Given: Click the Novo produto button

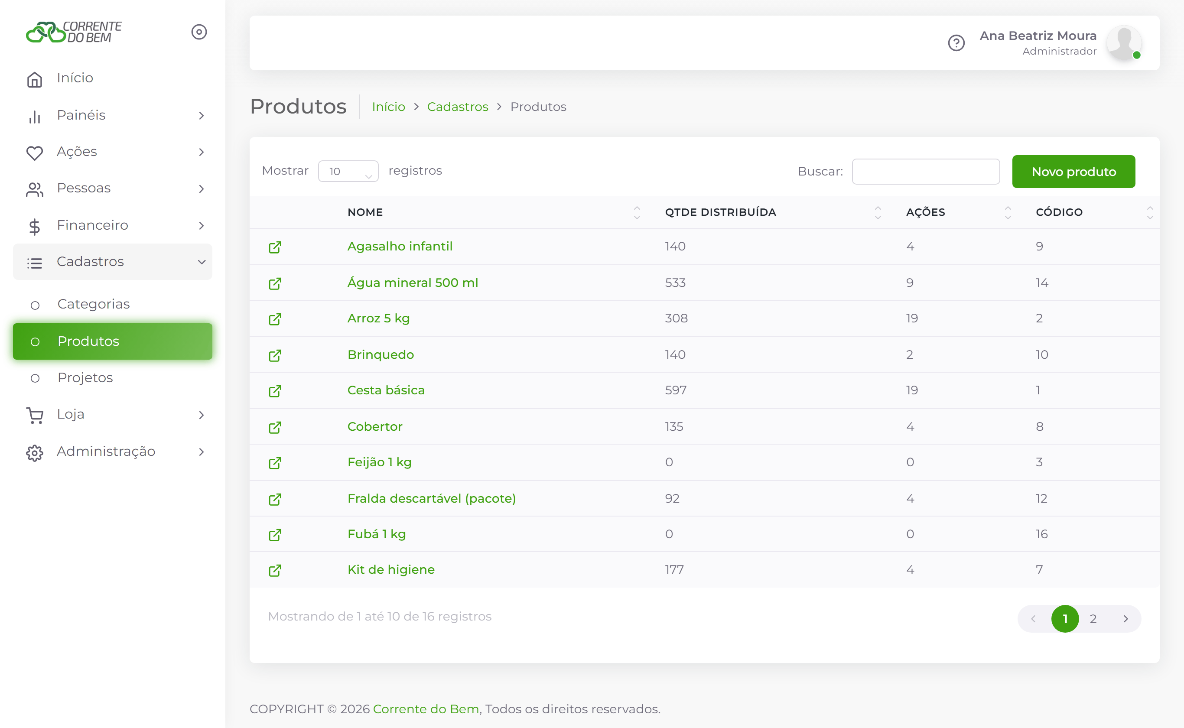Looking at the screenshot, I should tap(1073, 172).
